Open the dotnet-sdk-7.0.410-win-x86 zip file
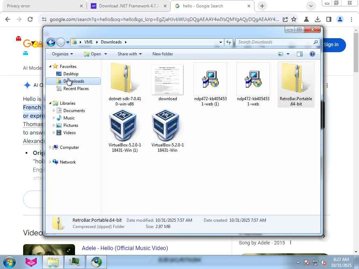The image size is (359, 269). (x=125, y=84)
